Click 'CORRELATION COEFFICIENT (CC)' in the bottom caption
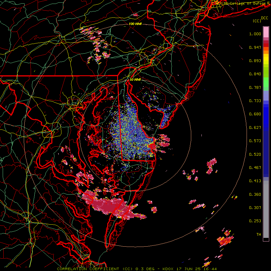This screenshot has height=271, width=271. point(95,269)
